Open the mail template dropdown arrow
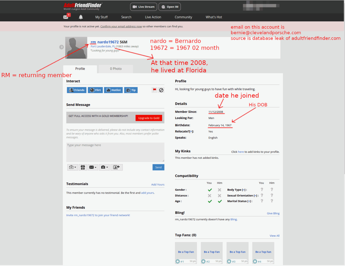The height and width of the screenshot is (266, 345). pyautogui.click(x=93, y=167)
